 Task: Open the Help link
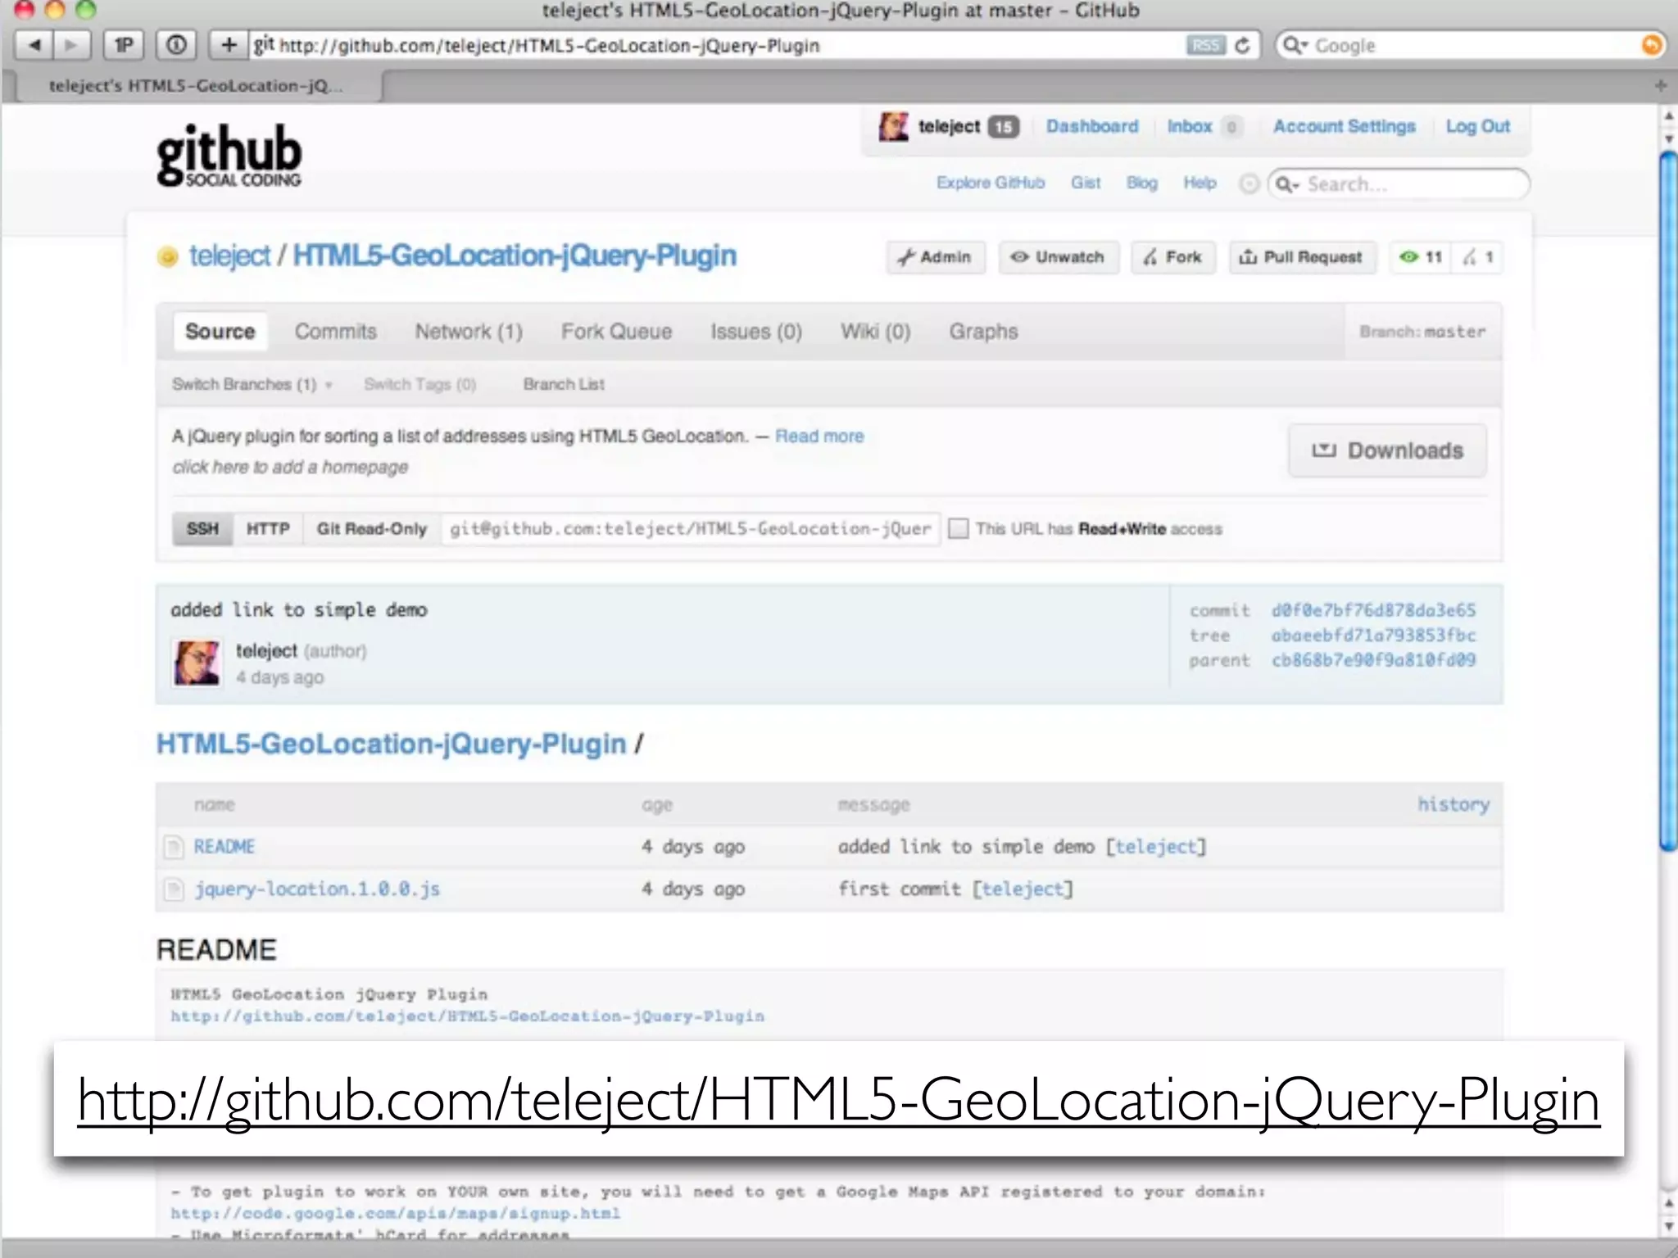click(x=1200, y=183)
